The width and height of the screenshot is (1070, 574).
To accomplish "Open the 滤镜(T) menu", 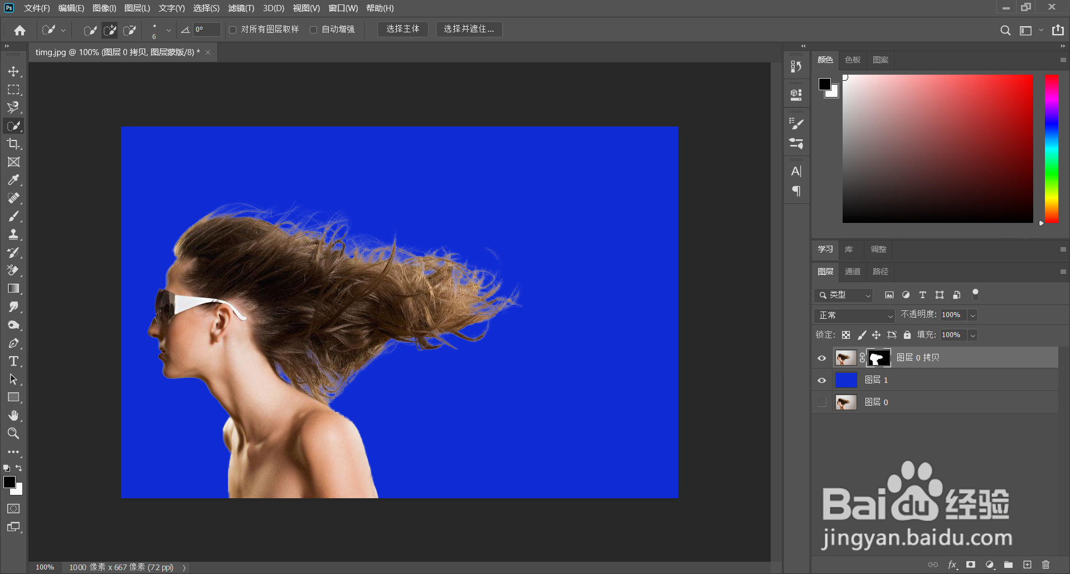I will [241, 8].
